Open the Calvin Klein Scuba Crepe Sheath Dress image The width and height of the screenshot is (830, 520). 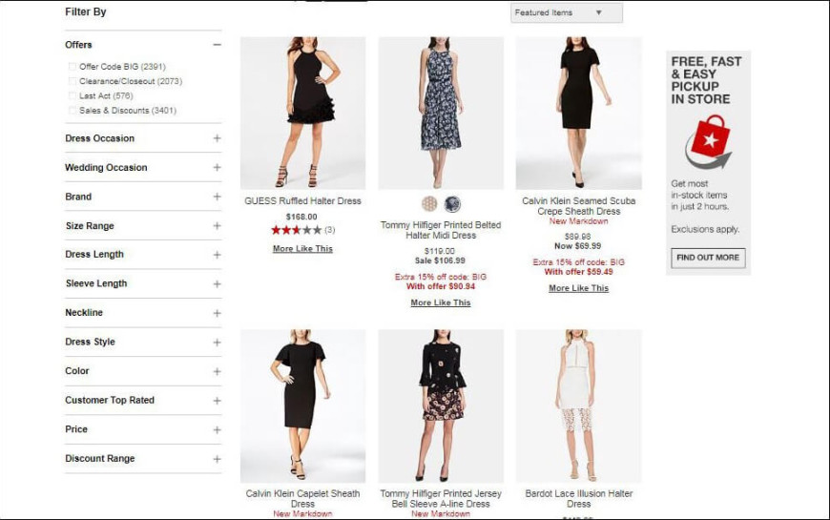(x=578, y=113)
